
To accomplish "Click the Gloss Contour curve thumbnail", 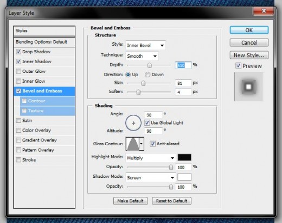I will pos(132,144).
